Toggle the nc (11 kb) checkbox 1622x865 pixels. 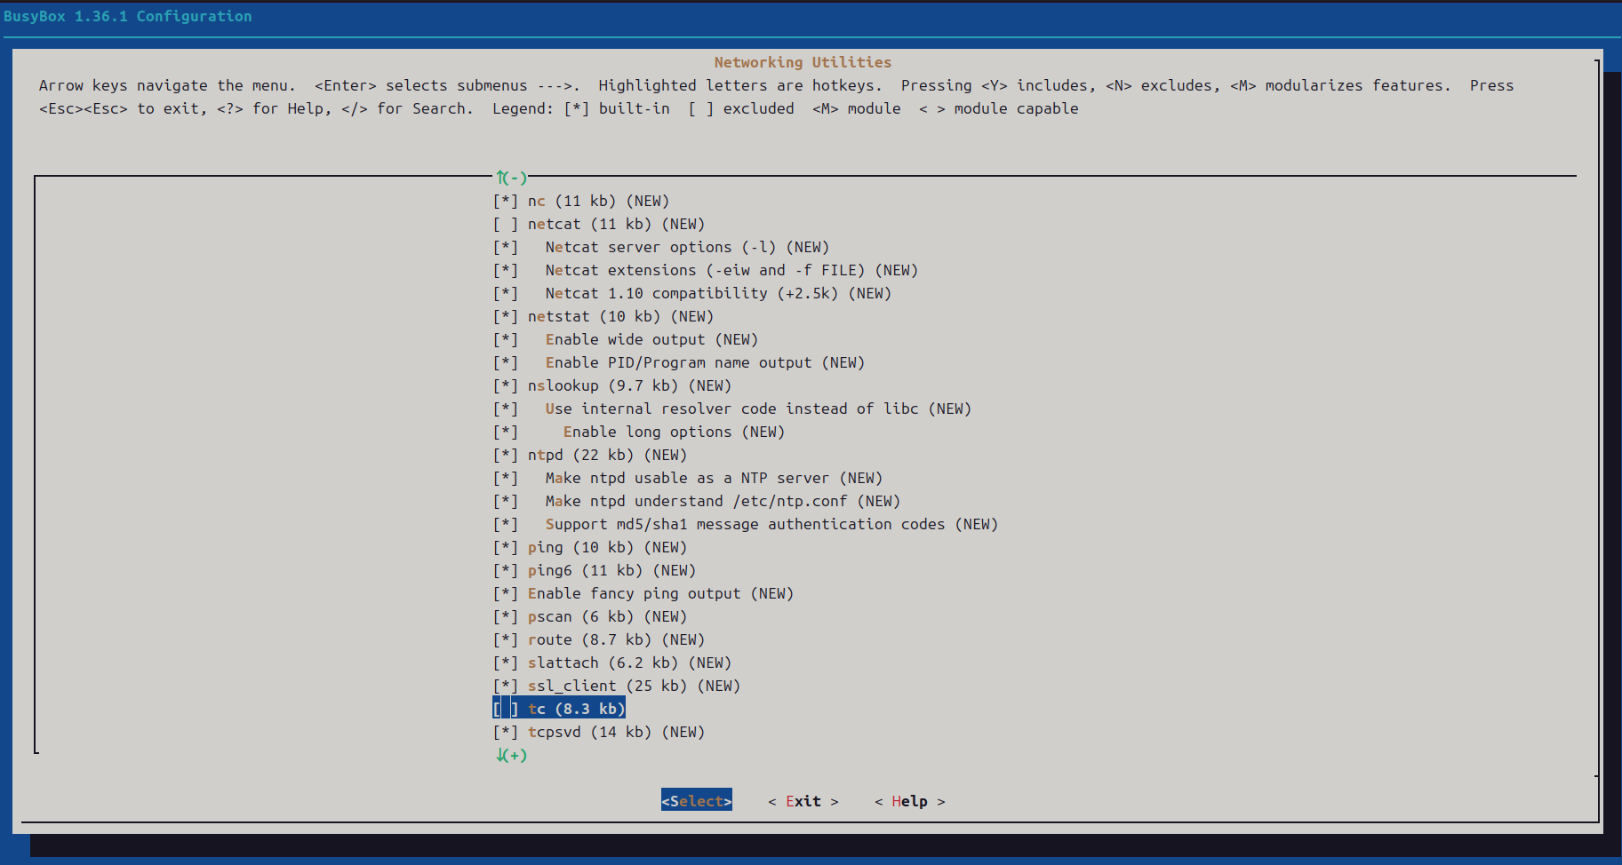pyautogui.click(x=505, y=202)
